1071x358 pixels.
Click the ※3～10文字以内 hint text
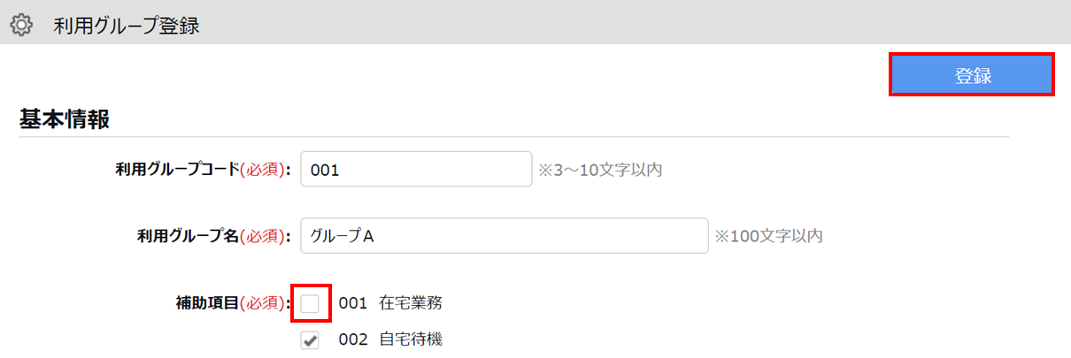pos(600,170)
